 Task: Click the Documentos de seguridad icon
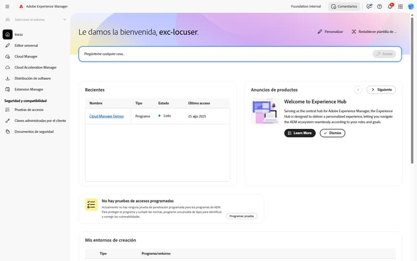(7, 132)
